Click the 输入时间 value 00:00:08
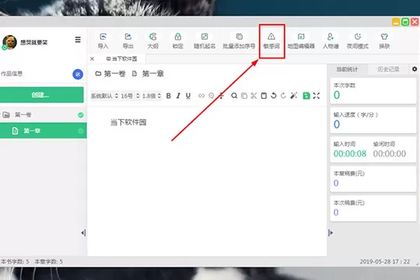Viewport: 420px width, 280px height. [x=350, y=154]
